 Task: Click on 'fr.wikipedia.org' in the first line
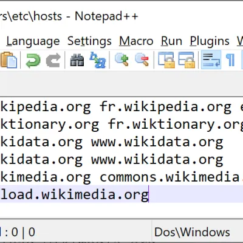pyautogui.click(x=165, y=107)
